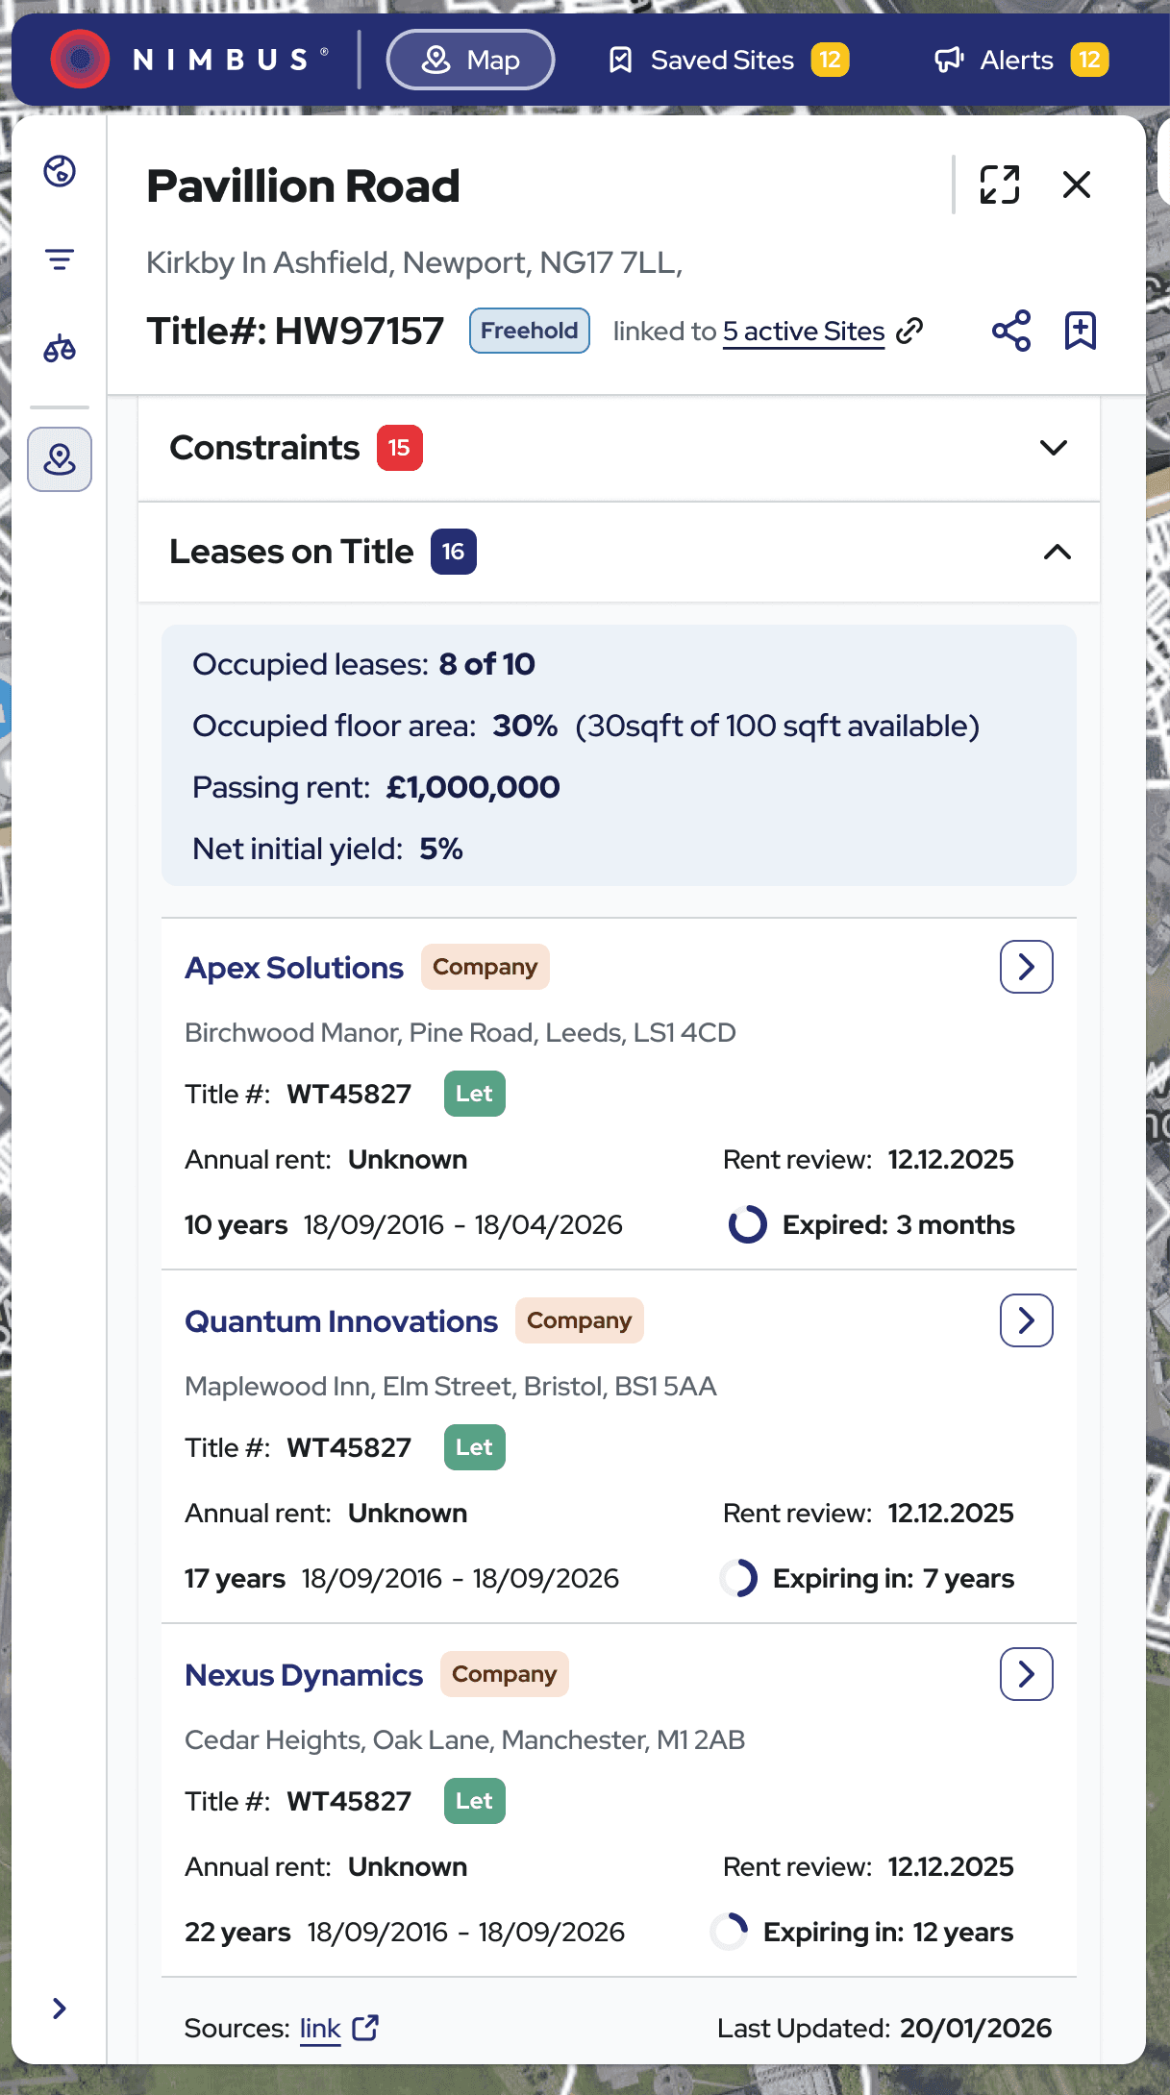The width and height of the screenshot is (1170, 2095).
Task: Expand the Constraints section
Action: pos(619,448)
